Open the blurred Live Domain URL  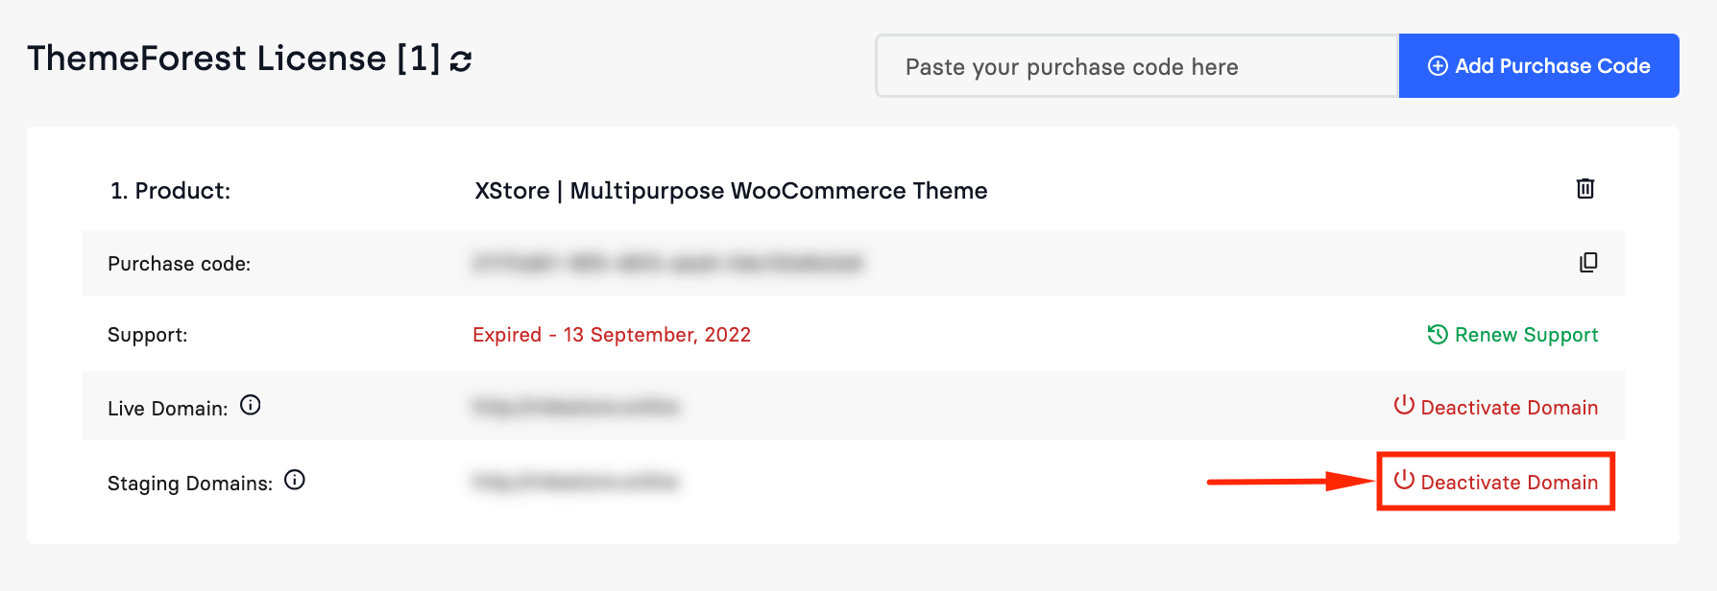coord(575,407)
